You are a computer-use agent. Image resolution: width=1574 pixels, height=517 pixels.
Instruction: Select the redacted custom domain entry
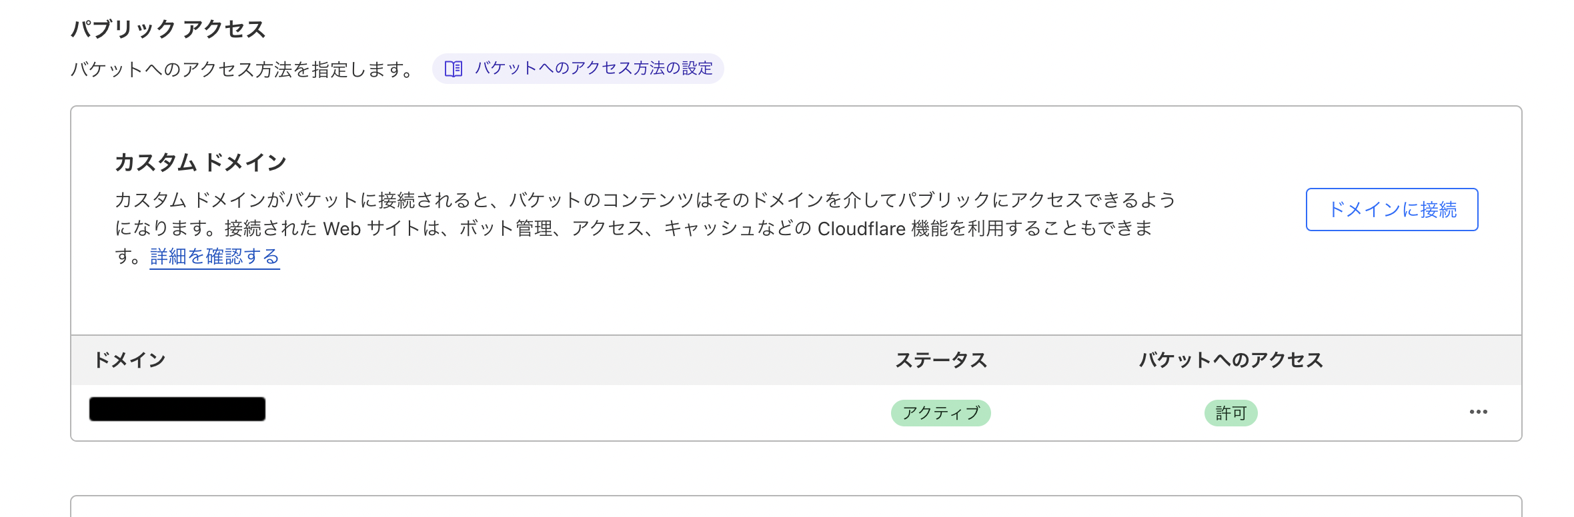click(176, 410)
